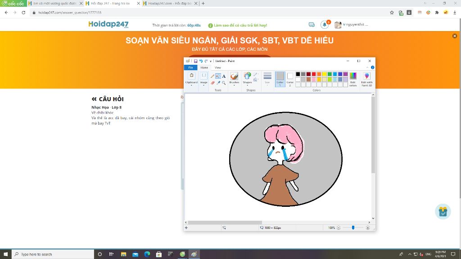The width and height of the screenshot is (461, 259).
Task: Switch to 'Hoidap247.com - Hỏi đáp' browser tab
Action: click(170, 4)
